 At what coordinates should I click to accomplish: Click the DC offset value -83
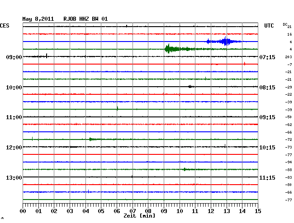pos(289,177)
